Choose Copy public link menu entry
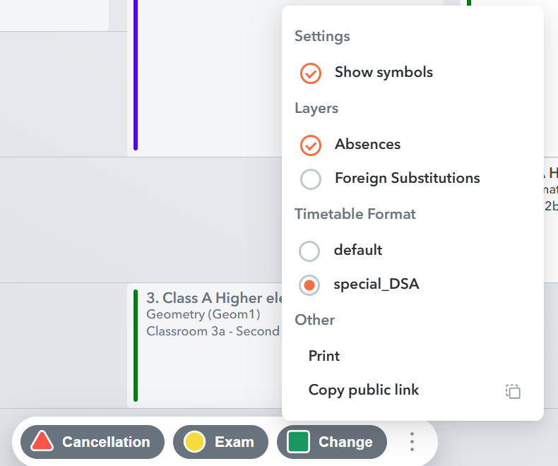 point(364,390)
